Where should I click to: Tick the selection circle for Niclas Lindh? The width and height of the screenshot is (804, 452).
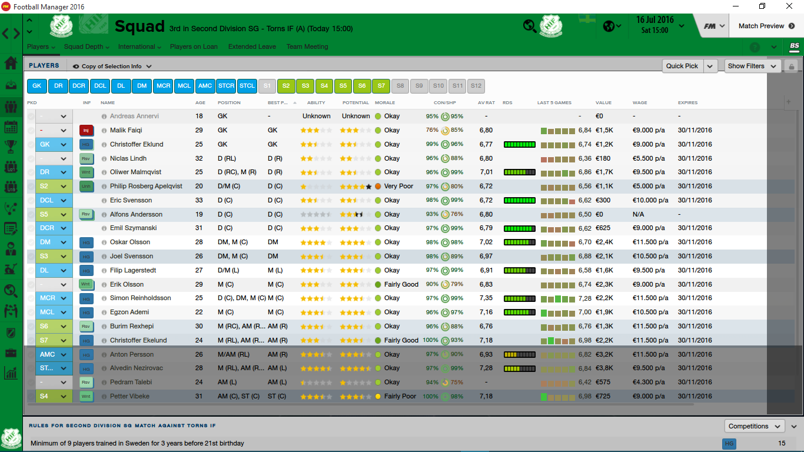31,159
